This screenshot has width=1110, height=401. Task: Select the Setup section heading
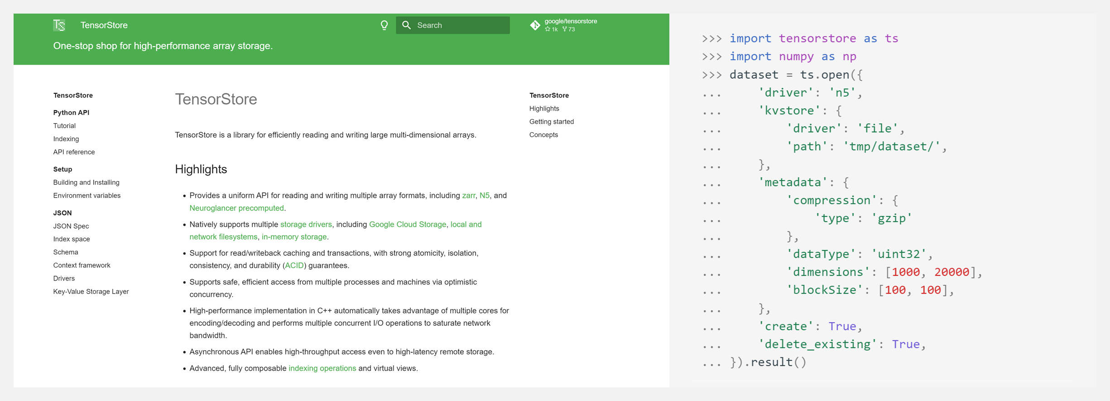pyautogui.click(x=62, y=169)
